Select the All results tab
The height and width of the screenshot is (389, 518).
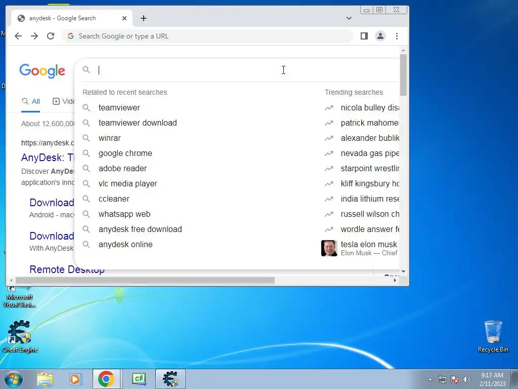tap(31, 101)
